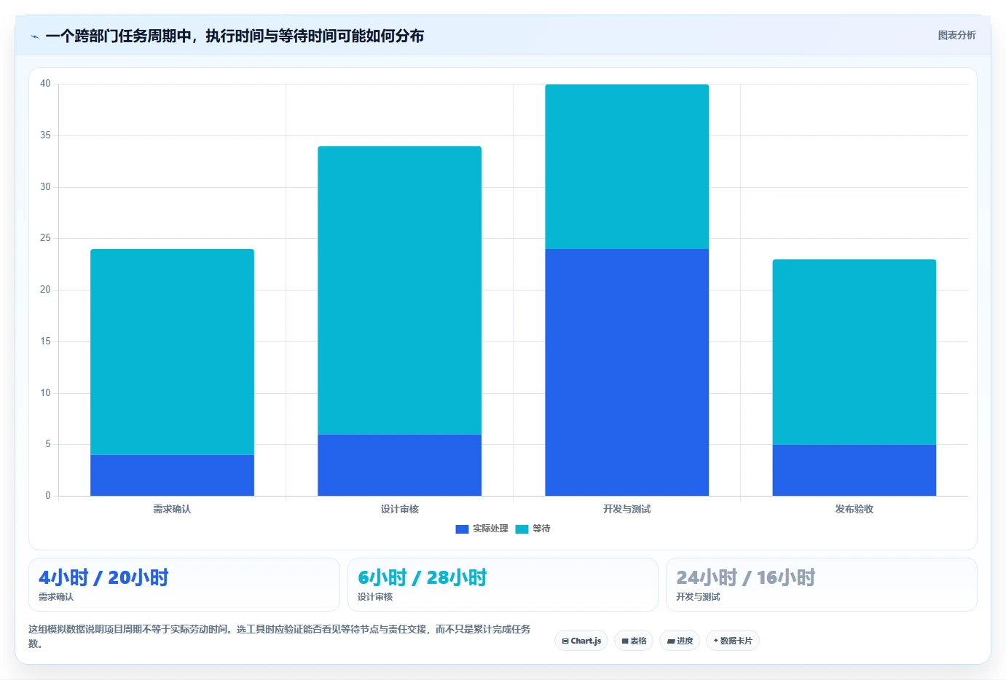This screenshot has width=1006, height=680.
Task: Click the 等待 legend label text
Action: [541, 529]
